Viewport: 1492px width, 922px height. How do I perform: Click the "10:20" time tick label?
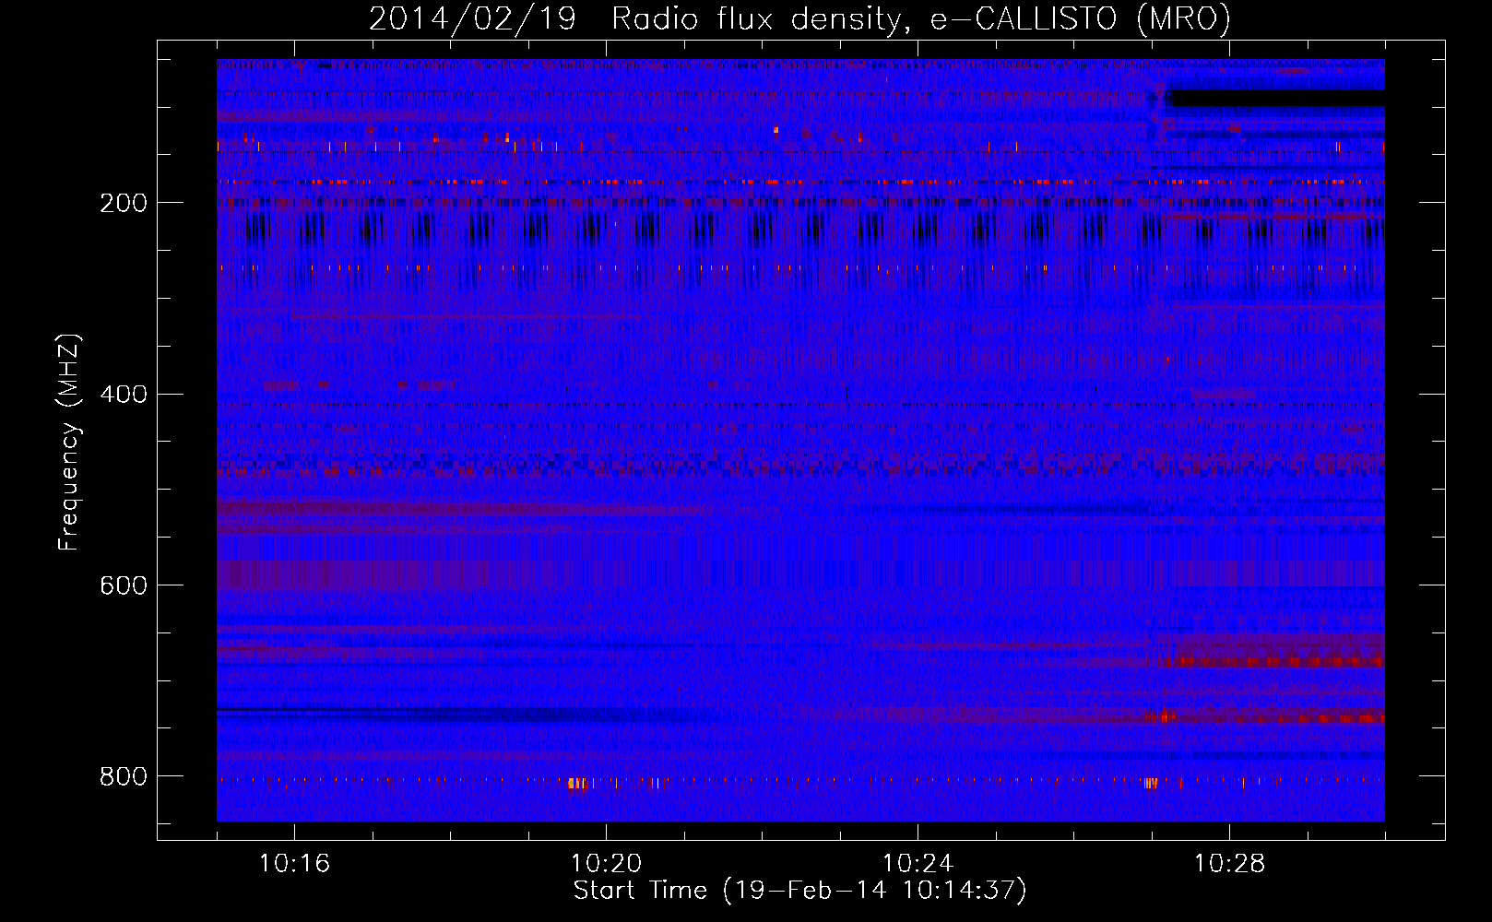[x=606, y=864]
